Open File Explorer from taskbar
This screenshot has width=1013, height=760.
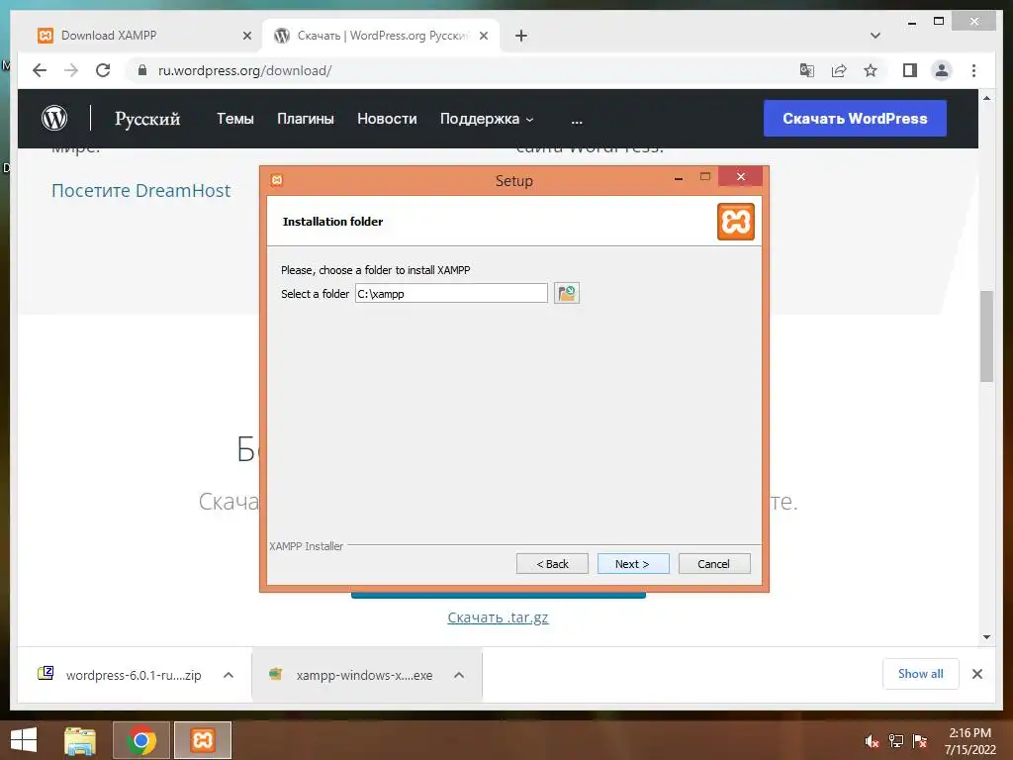tap(80, 740)
